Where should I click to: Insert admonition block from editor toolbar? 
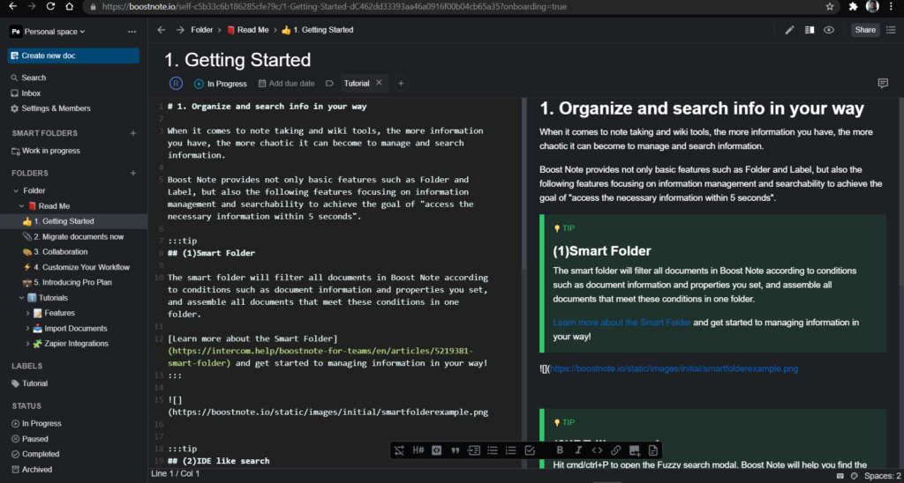click(x=474, y=450)
